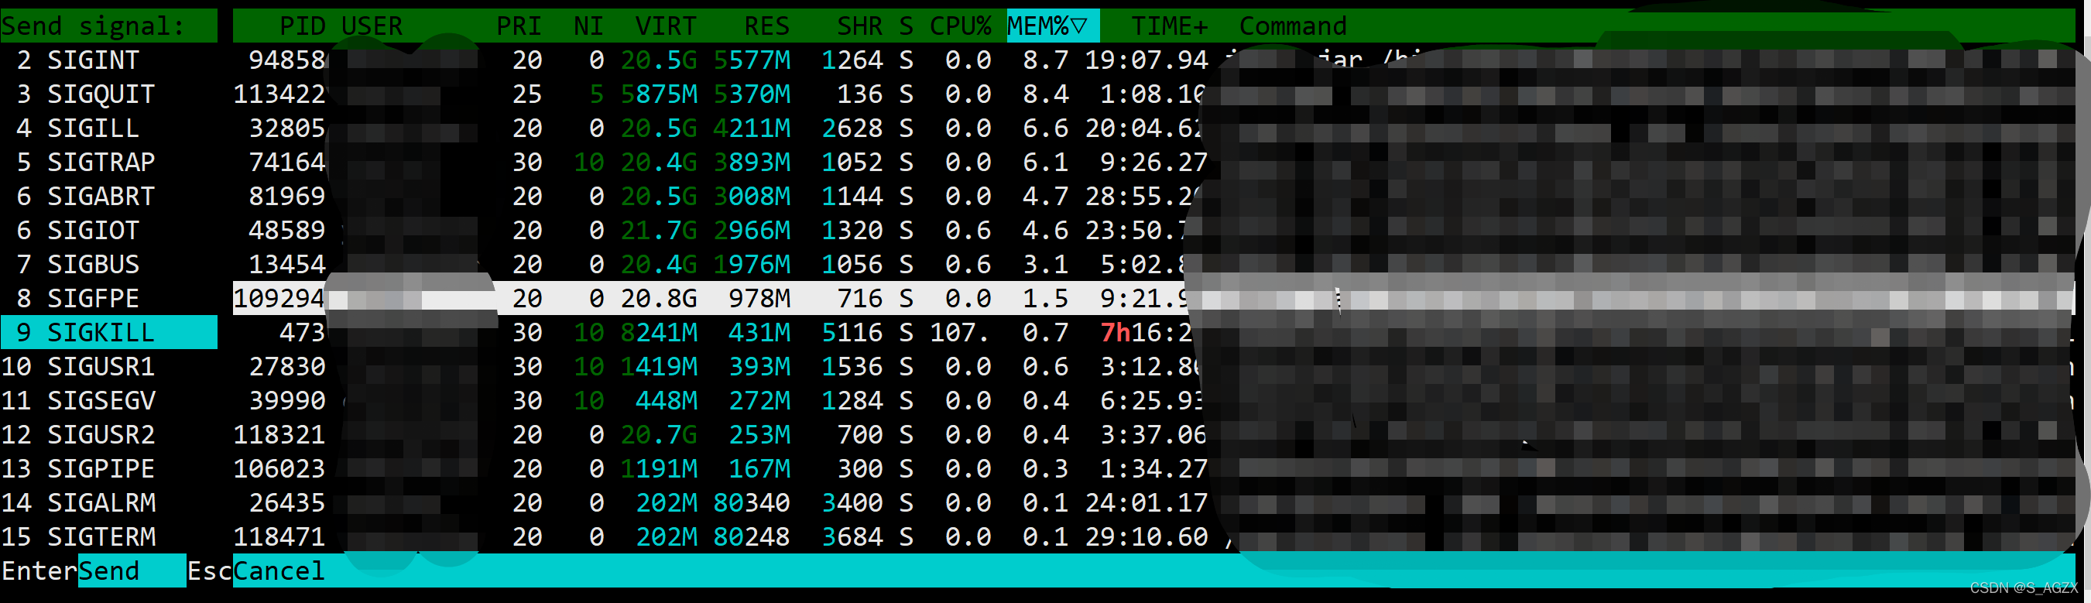Click the Send signal: panel title
The image size is (2091, 603).
(94, 26)
